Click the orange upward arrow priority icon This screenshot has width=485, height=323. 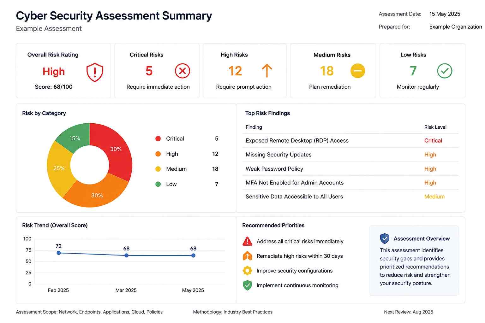(x=247, y=256)
